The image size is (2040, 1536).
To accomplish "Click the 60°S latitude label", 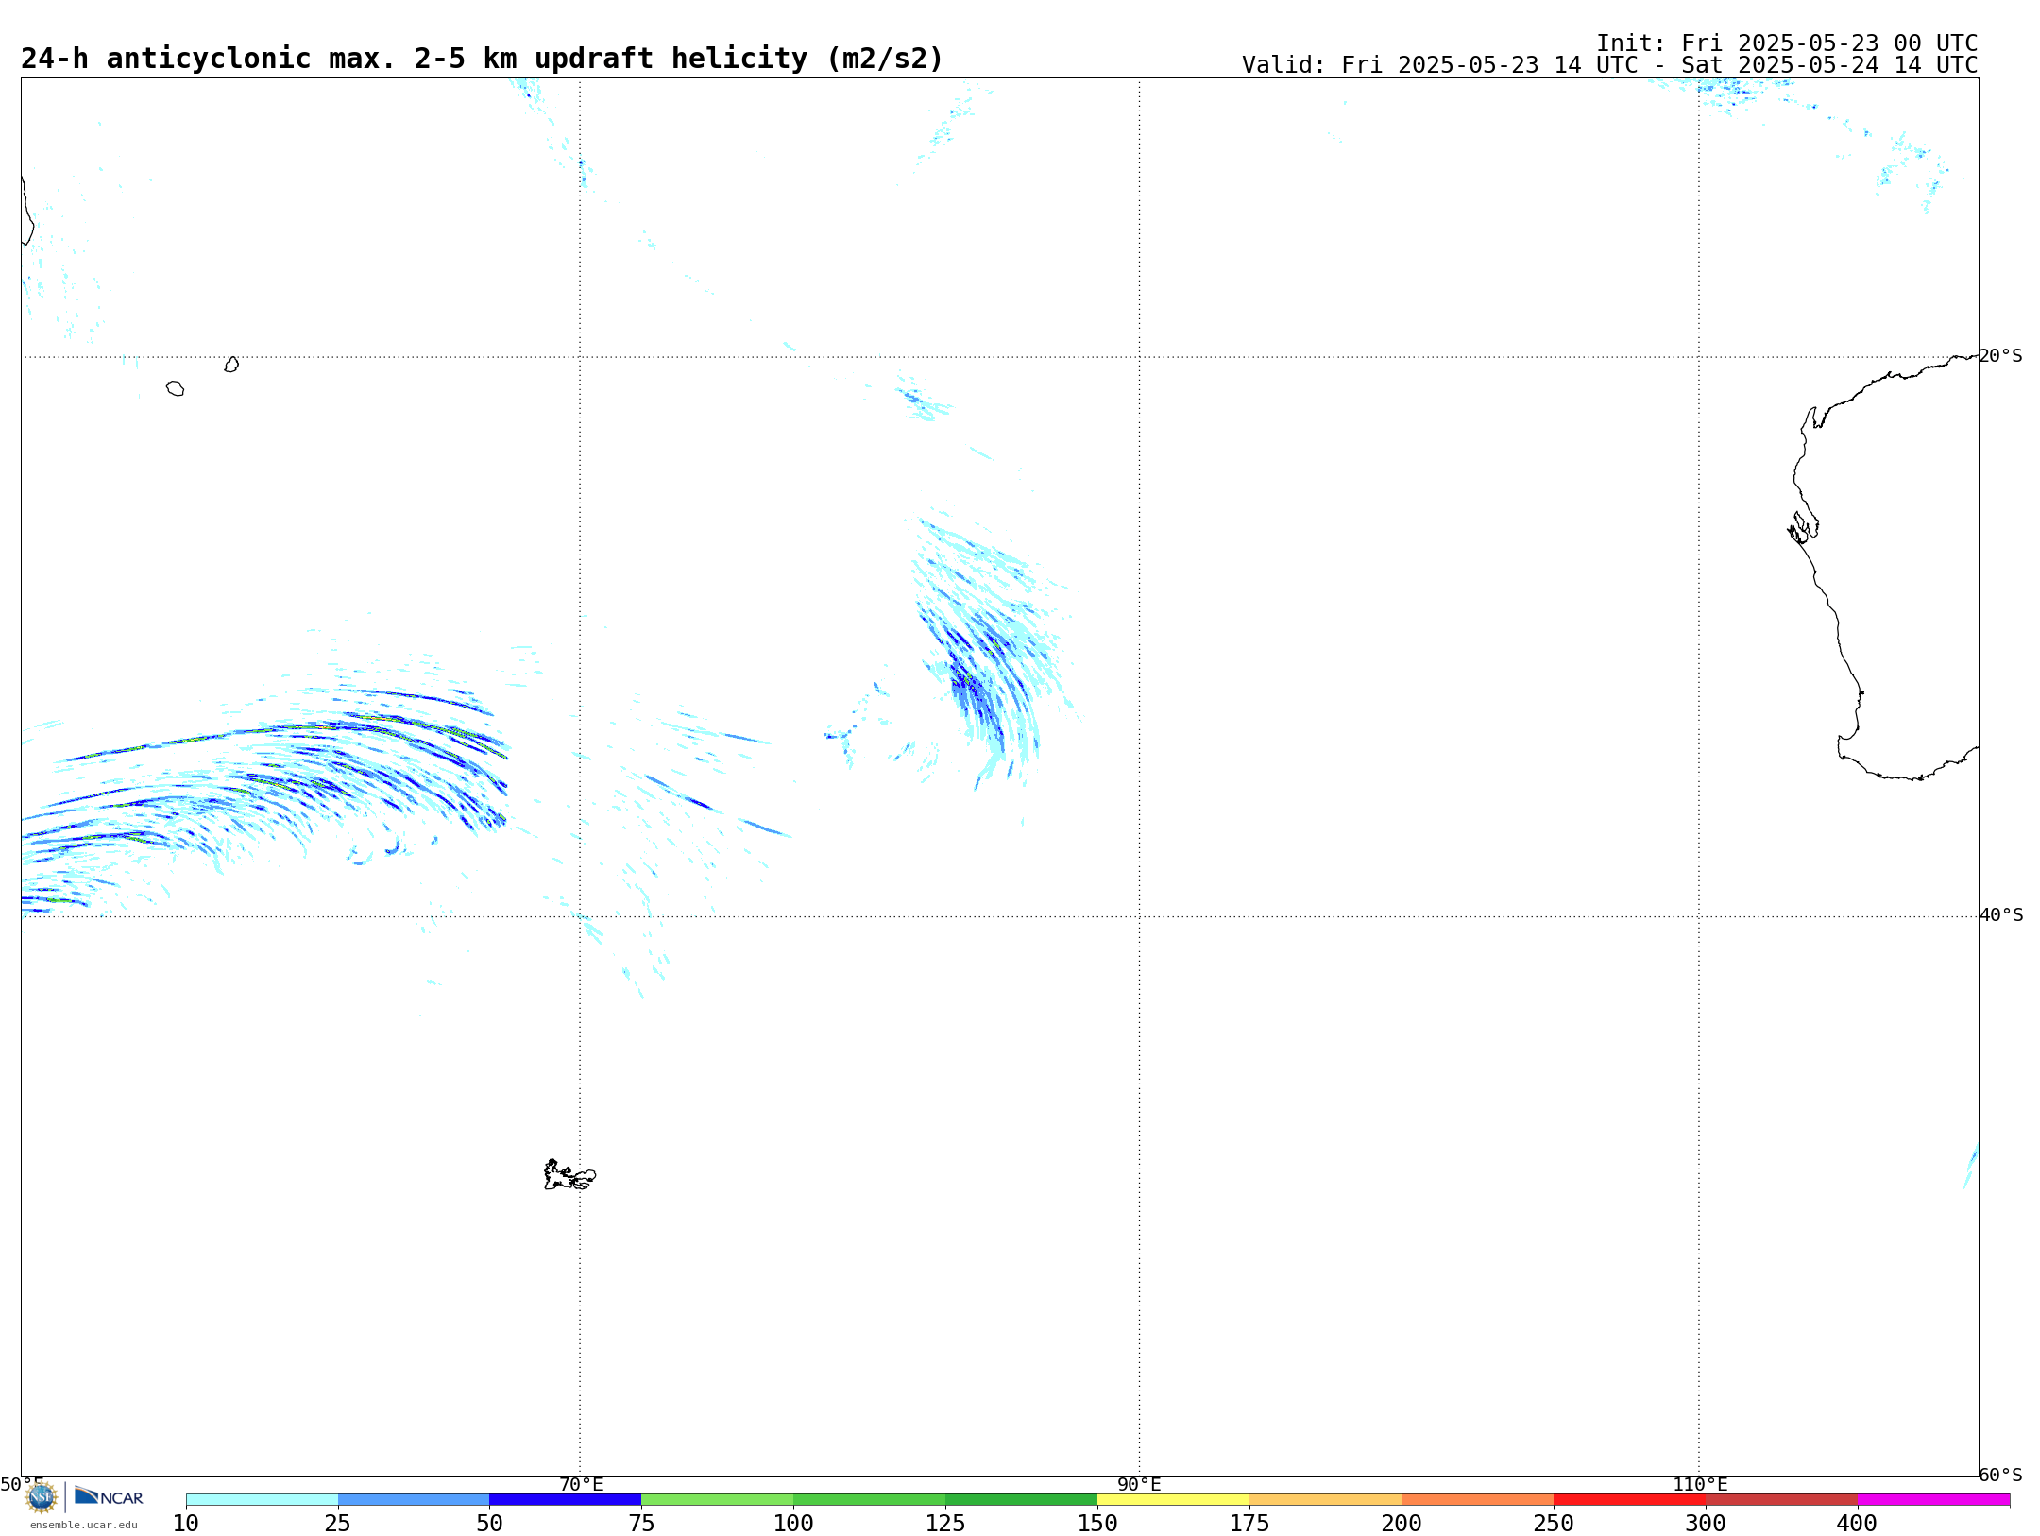I will coord(2001,1475).
